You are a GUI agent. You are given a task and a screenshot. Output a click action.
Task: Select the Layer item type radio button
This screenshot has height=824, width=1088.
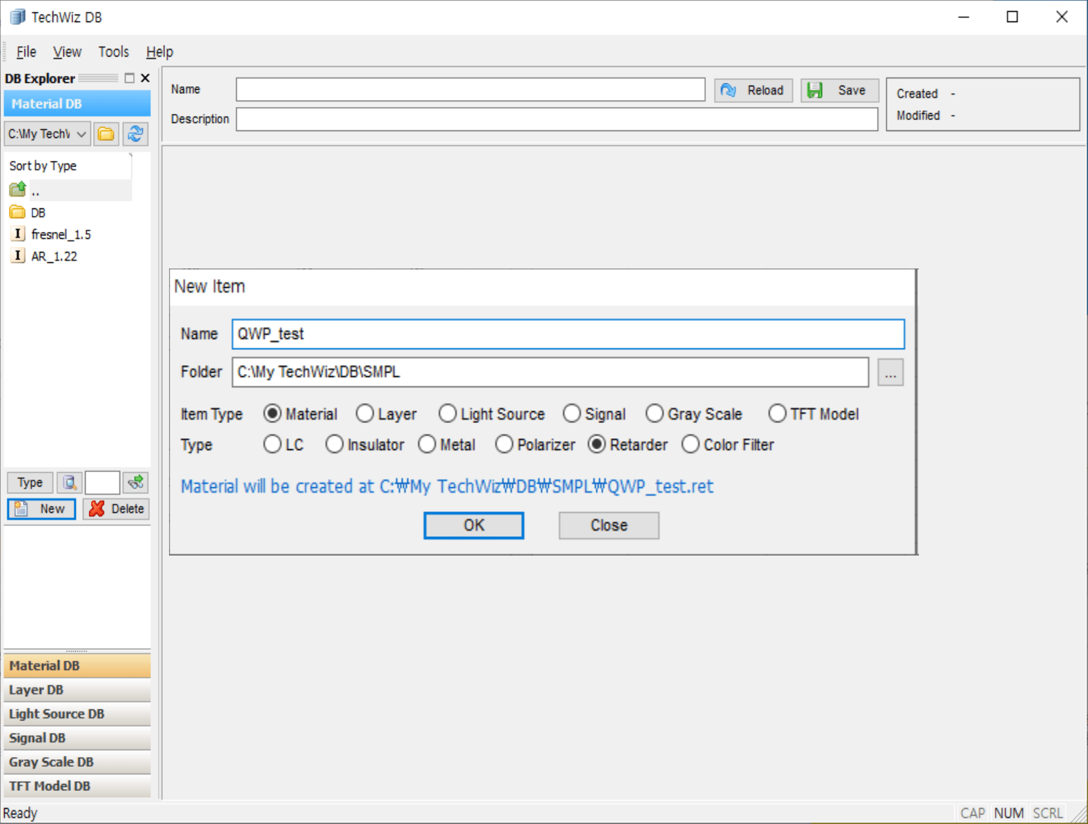click(365, 414)
